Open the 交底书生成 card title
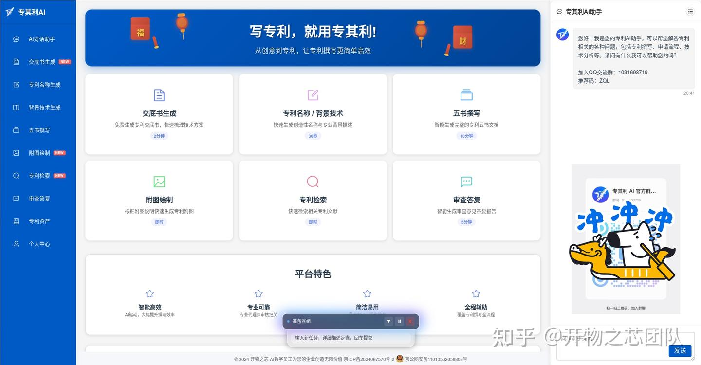Screen dimensions: 701x365 click(159, 113)
